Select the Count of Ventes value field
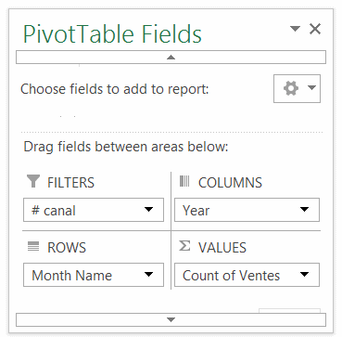Screen dimensions: 342x337 point(247,275)
